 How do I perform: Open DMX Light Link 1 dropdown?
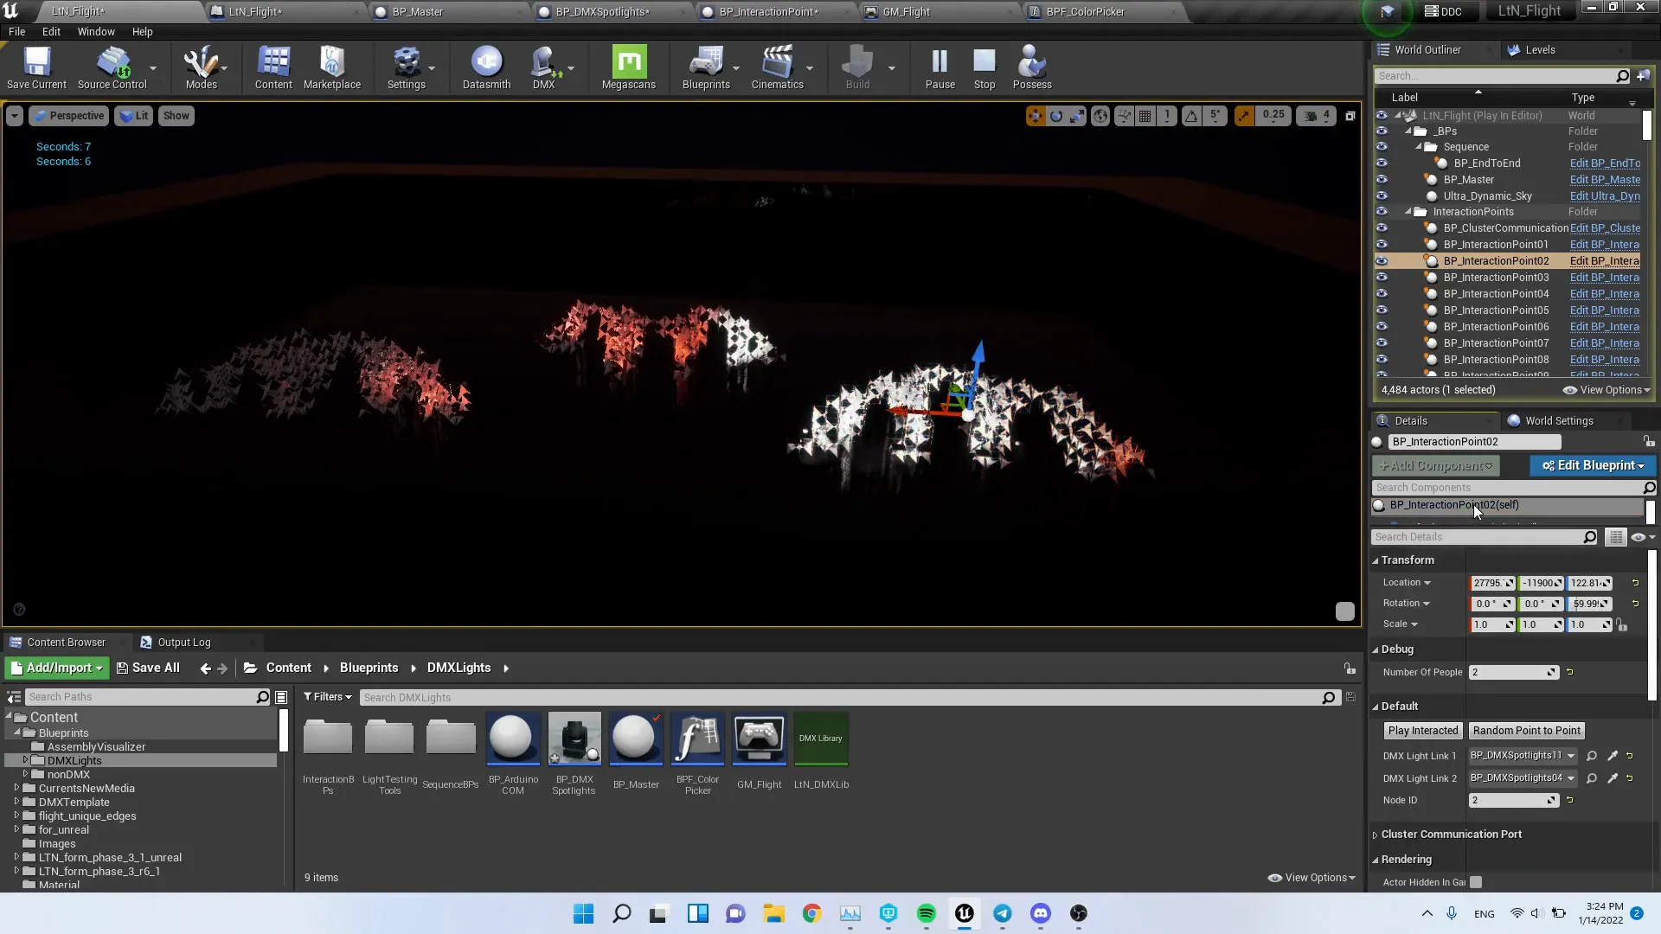tap(1523, 756)
